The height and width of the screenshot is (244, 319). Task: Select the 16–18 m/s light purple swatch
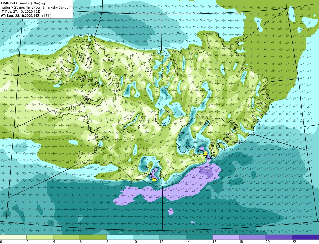[226, 237]
